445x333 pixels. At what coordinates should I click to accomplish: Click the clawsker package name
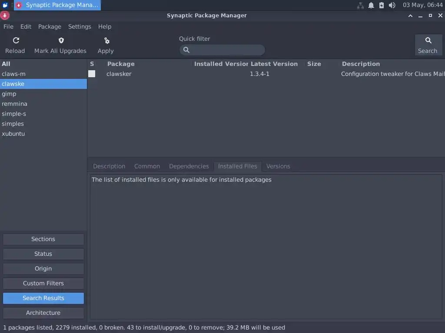(x=119, y=74)
